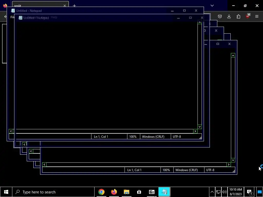
Task: Restore down the Firefox window
Action: coord(245,6)
